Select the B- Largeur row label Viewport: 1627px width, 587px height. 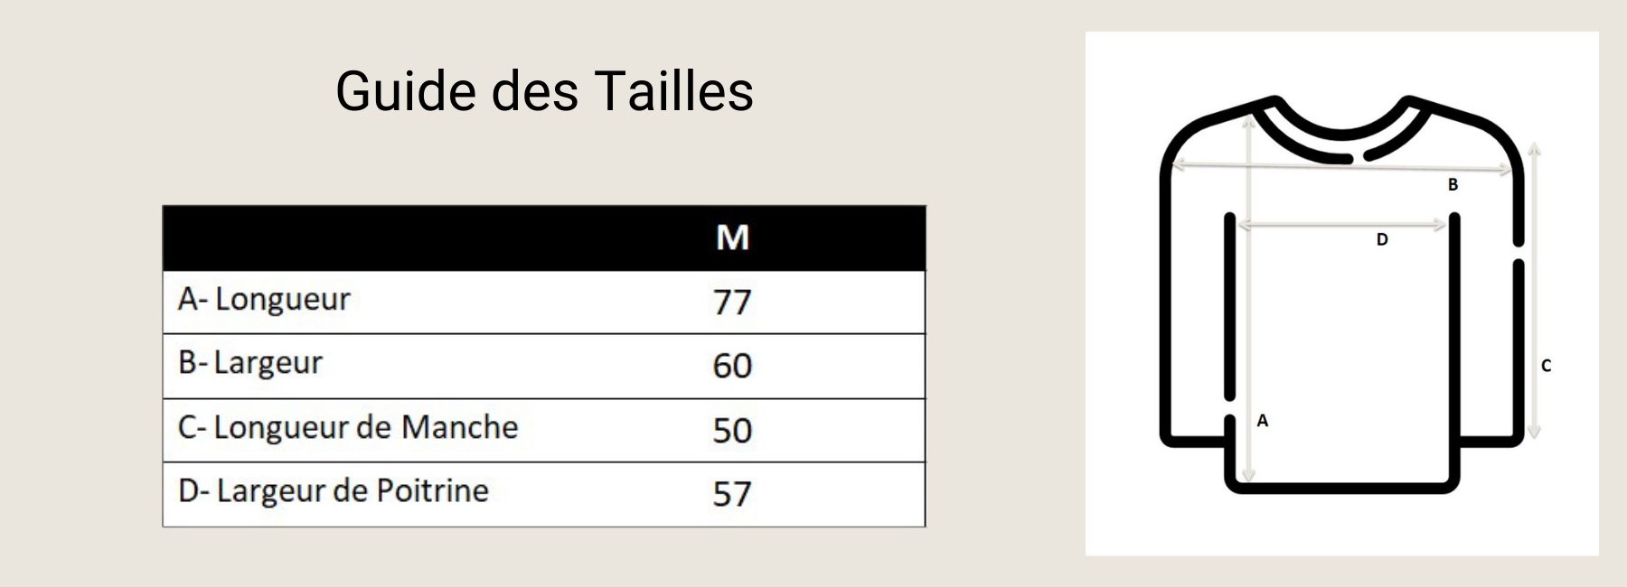pos(250,362)
